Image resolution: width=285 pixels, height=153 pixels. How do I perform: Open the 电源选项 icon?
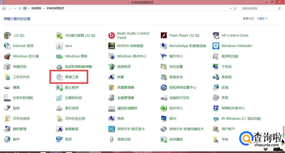coord(111,67)
